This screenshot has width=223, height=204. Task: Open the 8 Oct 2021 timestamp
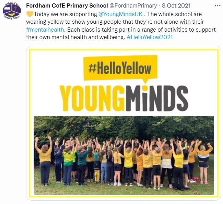176,6
